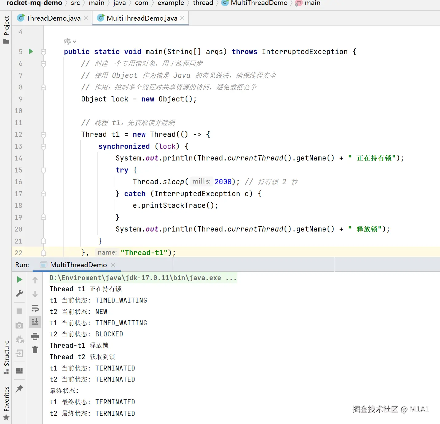Click the up stack trace arrow
This screenshot has width=440, height=424.
click(35, 280)
